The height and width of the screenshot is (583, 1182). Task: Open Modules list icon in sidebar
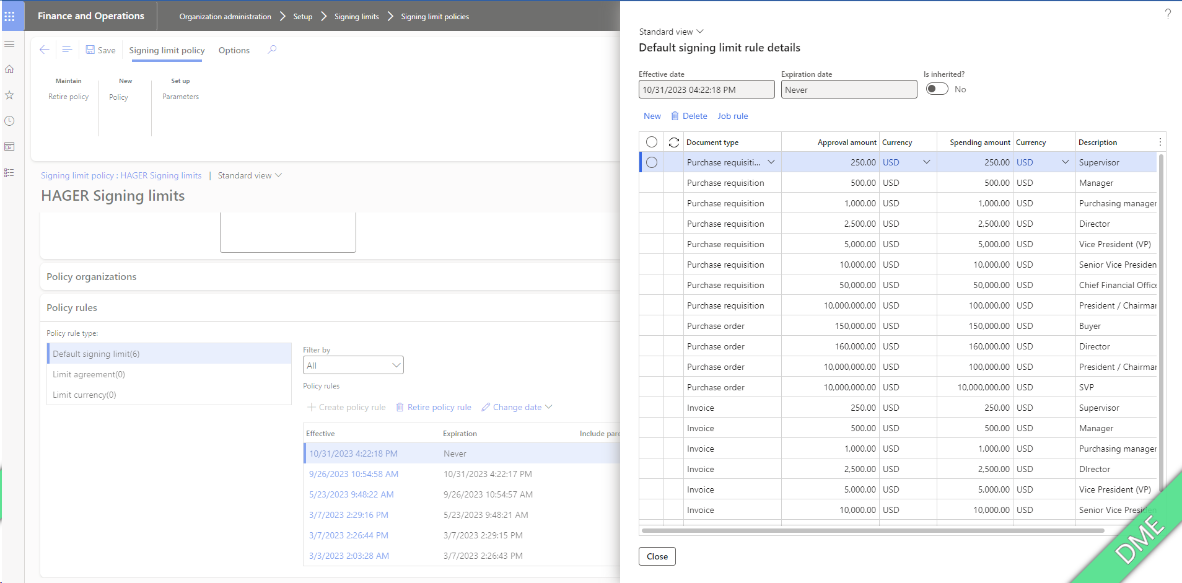coord(9,173)
